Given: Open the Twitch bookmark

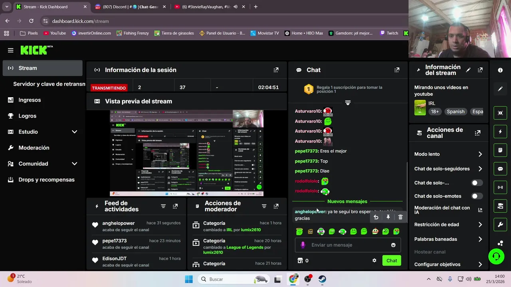Looking at the screenshot, I should pyautogui.click(x=389, y=33).
